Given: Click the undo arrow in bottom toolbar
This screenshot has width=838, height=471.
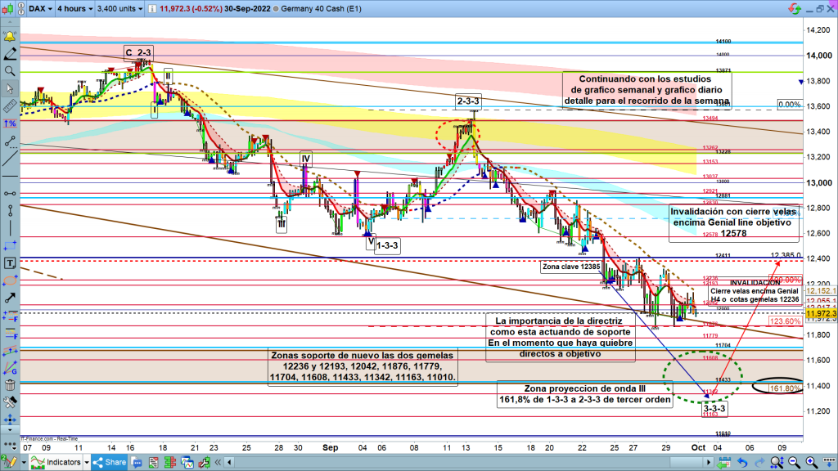Looking at the screenshot, I should pyautogui.click(x=741, y=463).
